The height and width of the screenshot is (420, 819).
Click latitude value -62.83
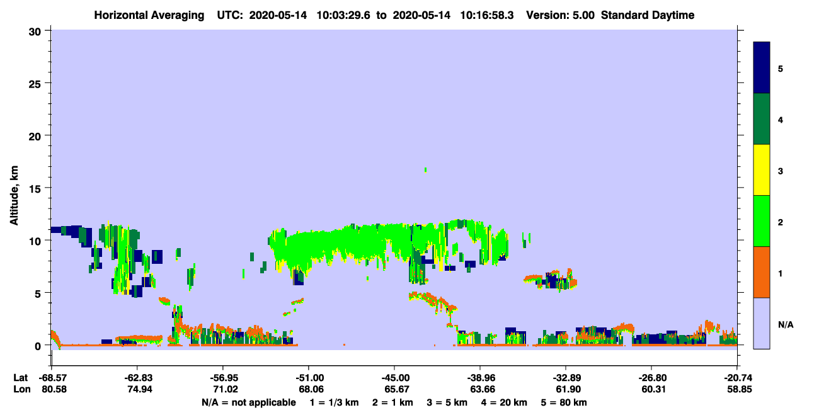pos(137,378)
